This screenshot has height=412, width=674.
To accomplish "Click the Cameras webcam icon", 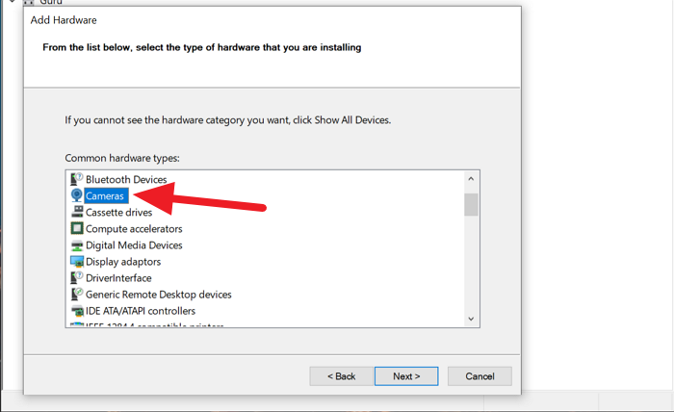I will tap(77, 195).
